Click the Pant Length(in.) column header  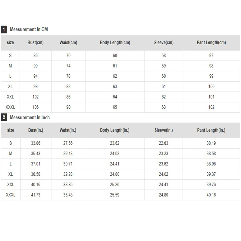click(211, 130)
